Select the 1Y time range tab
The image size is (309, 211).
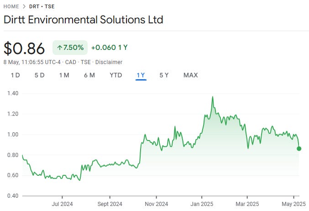141,75
